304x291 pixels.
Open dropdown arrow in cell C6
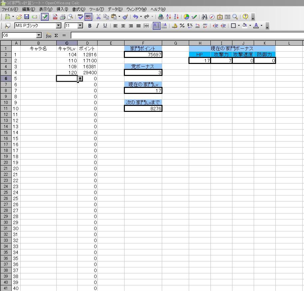(x=80, y=79)
